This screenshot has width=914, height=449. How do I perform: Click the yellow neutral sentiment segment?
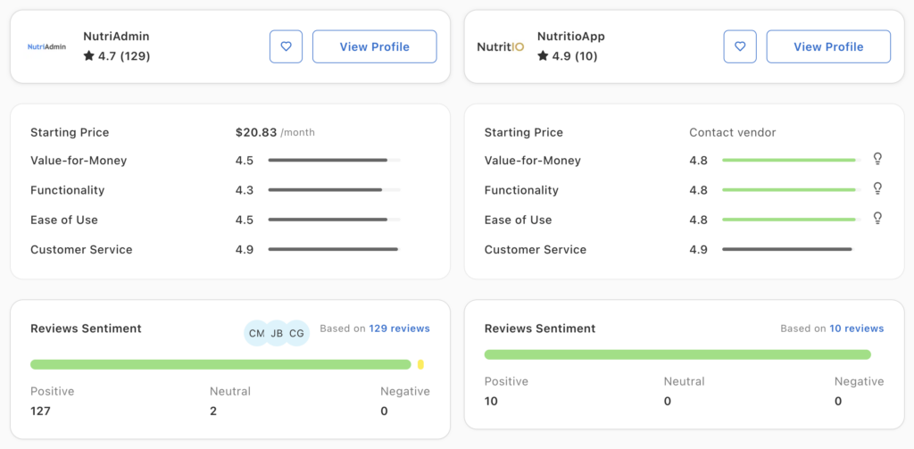point(421,364)
